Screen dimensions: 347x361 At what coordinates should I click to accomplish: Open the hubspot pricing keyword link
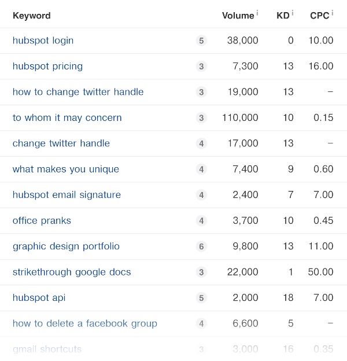coord(47,66)
